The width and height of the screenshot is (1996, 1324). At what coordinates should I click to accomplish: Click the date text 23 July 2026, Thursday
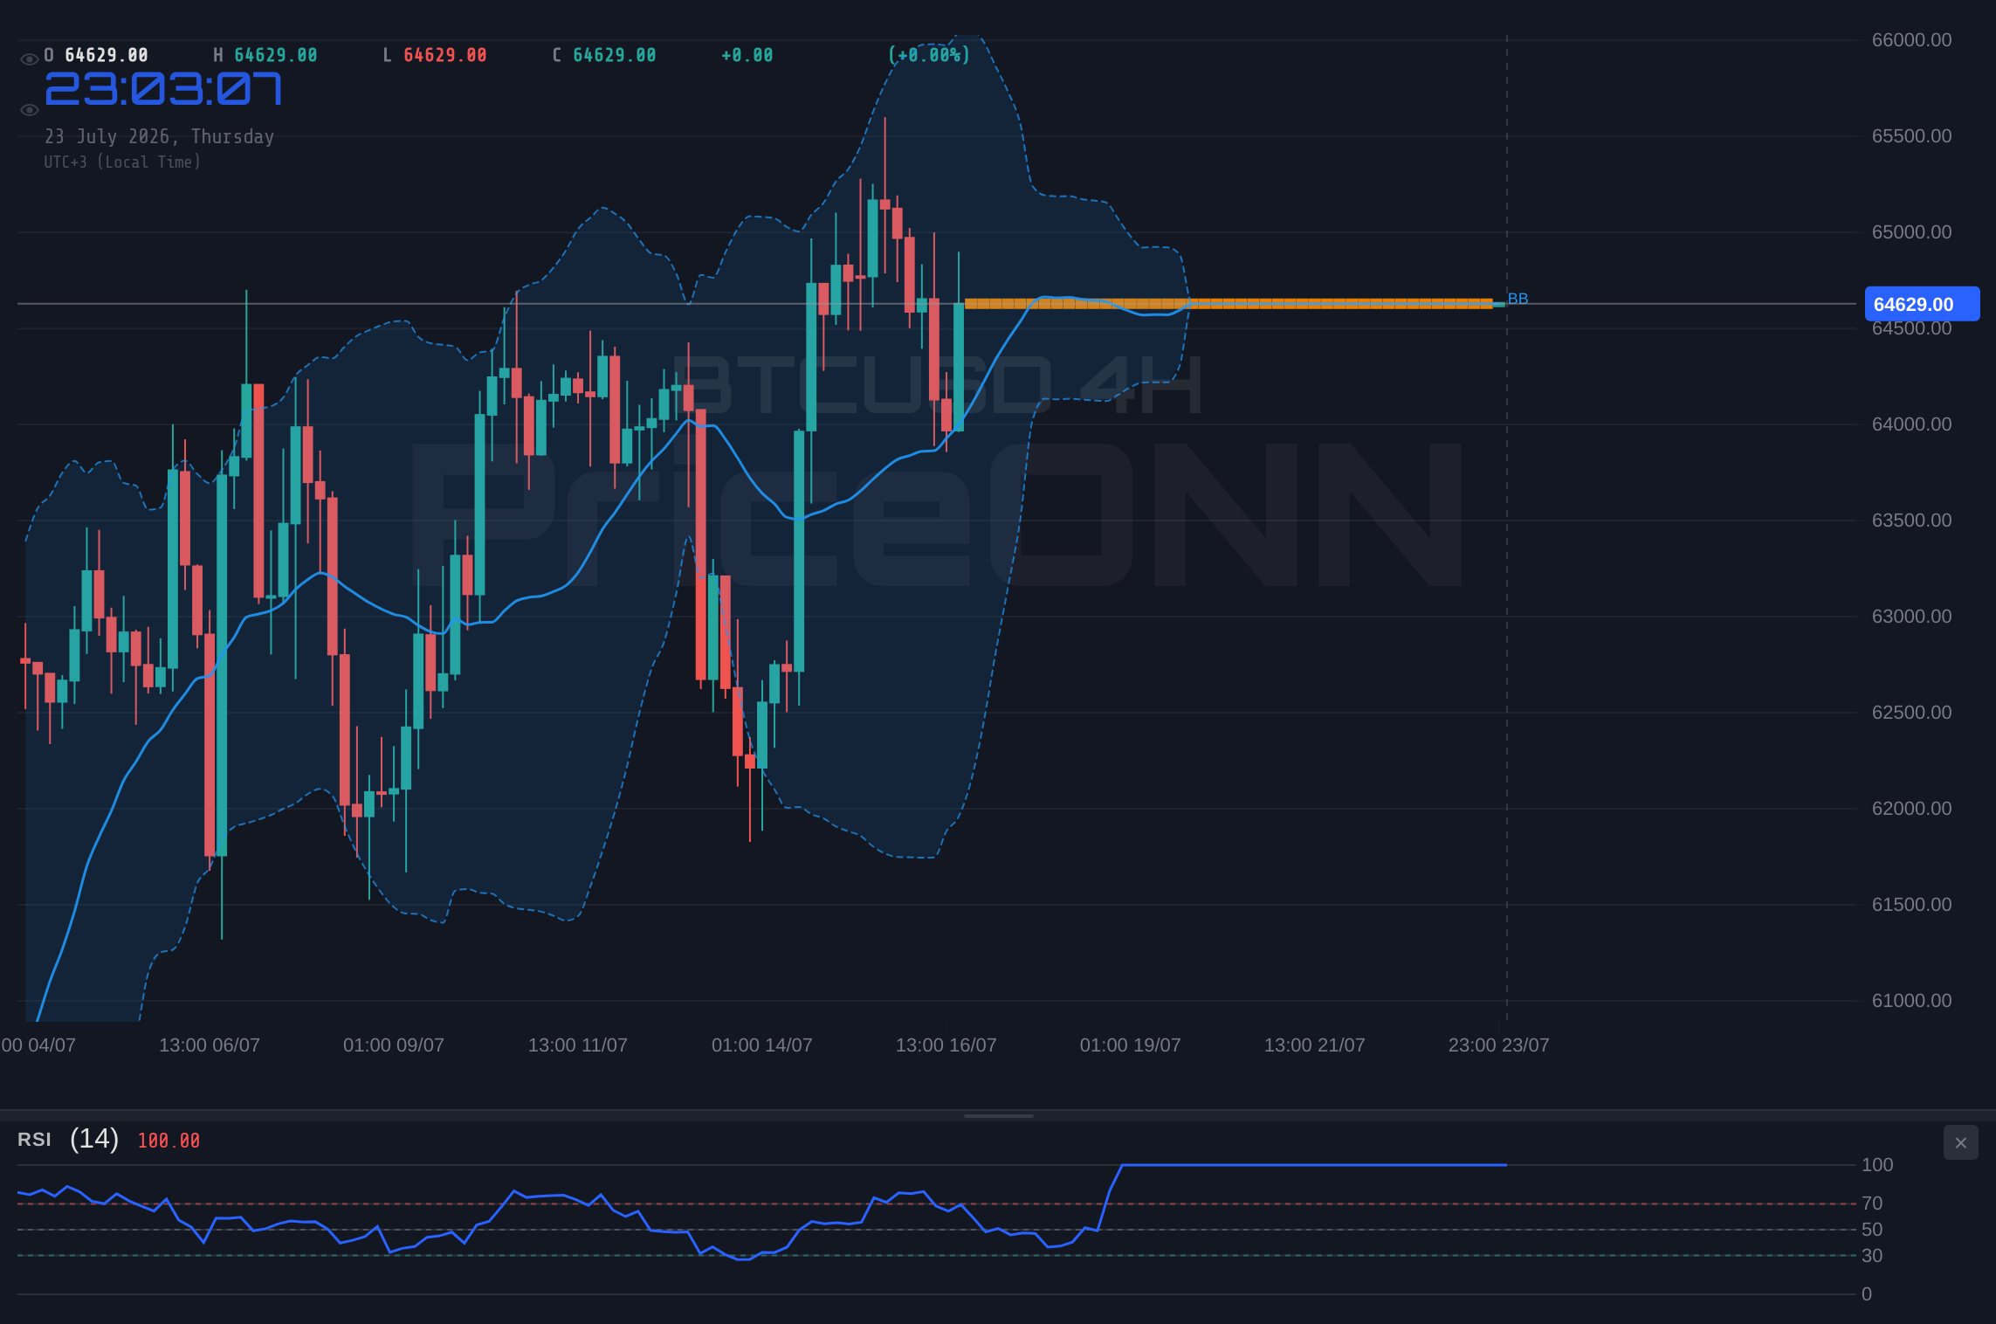(x=160, y=136)
